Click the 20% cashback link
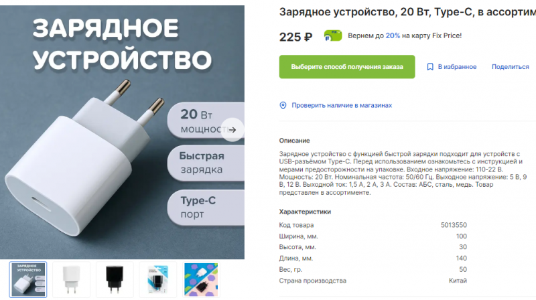The image size is (536, 300). click(x=393, y=35)
